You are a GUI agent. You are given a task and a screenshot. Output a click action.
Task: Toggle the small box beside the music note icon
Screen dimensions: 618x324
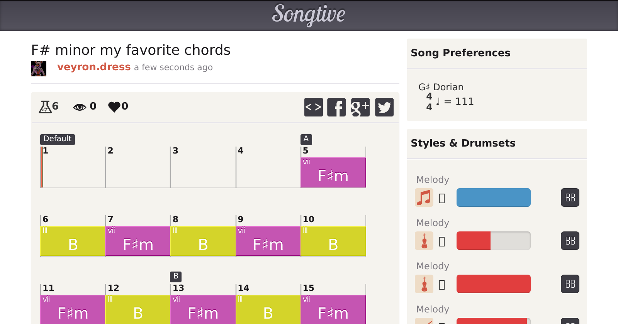tap(442, 198)
